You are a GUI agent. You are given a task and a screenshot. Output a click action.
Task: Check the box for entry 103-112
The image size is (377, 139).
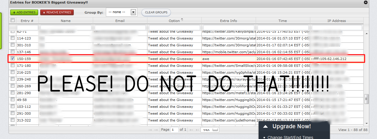12,106
